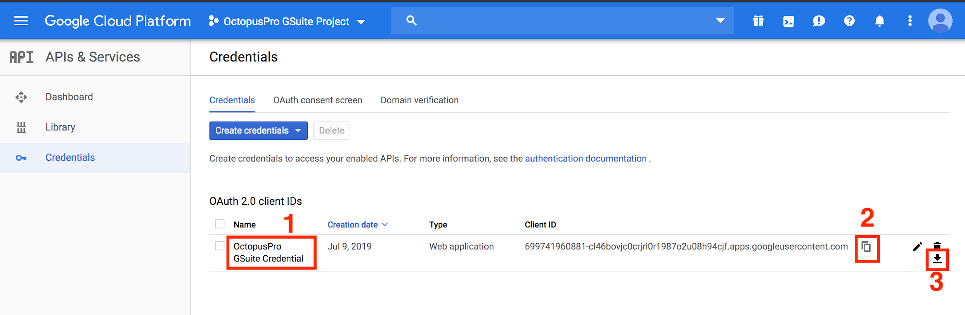Click the Name column header
Screen dimensions: 965x315
click(x=244, y=225)
